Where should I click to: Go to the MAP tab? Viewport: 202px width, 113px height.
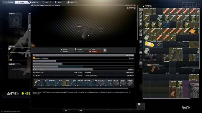point(58,2)
